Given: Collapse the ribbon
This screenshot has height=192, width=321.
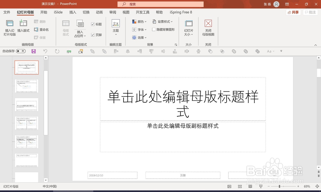Looking at the screenshot, I should pyautogui.click(x=316, y=45).
